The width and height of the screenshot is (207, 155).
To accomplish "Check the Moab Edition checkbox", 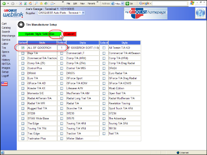I will click(104, 88).
